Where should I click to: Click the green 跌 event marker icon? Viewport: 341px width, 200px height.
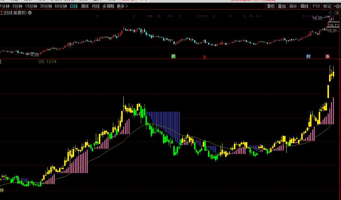174,56
